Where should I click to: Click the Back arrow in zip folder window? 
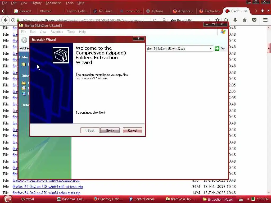24,40
